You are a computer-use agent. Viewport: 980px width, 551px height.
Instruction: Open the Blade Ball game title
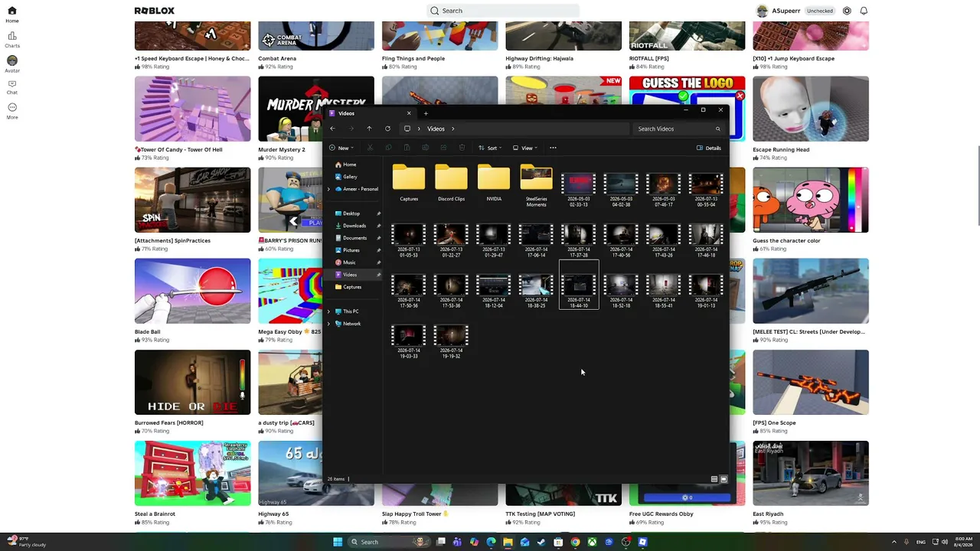[x=148, y=332]
